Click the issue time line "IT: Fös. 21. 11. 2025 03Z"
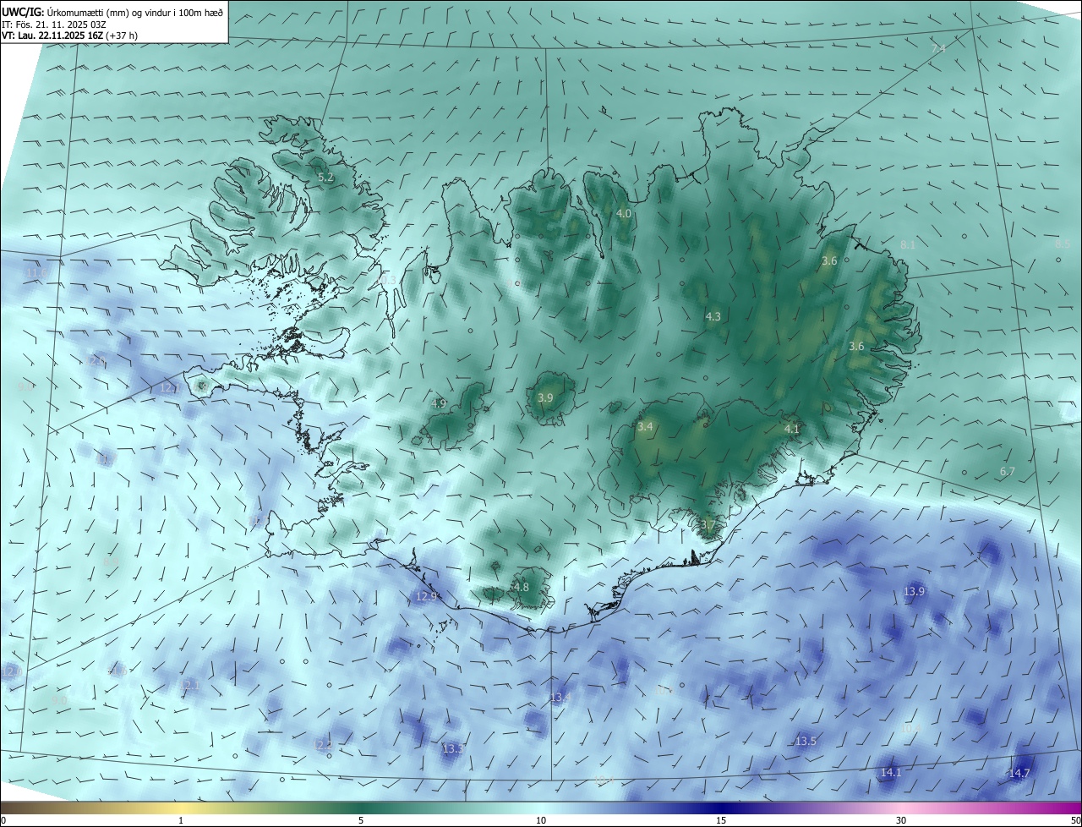The height and width of the screenshot is (827, 1082). 56,24
